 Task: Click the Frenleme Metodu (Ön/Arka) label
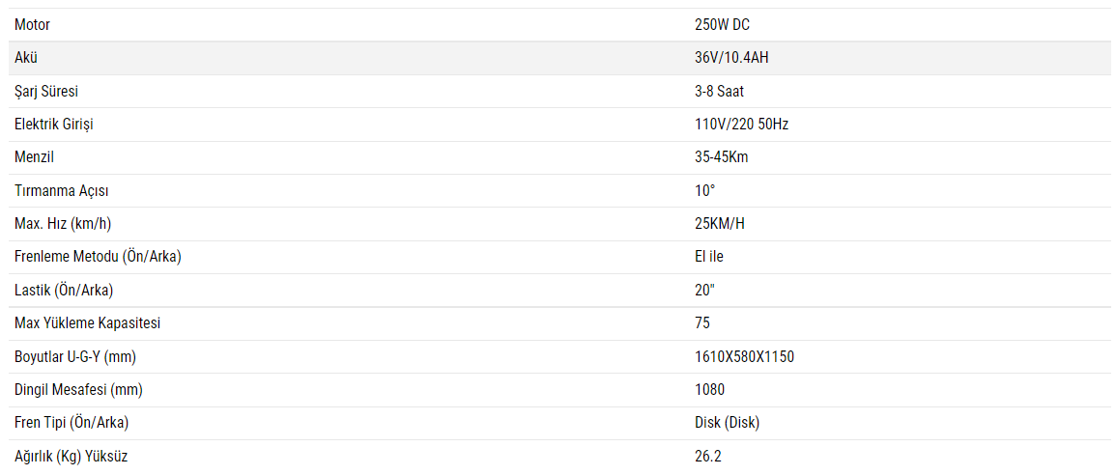99,257
